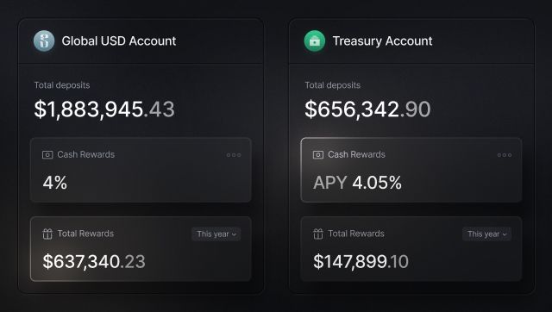Click the gift icon in Global USD Total Rewards
This screenshot has width=552, height=312.
click(47, 234)
